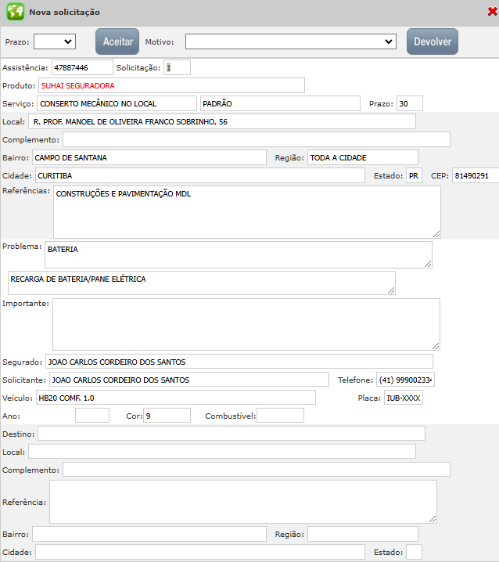
Task: Click the CEP field
Action: 475,175
